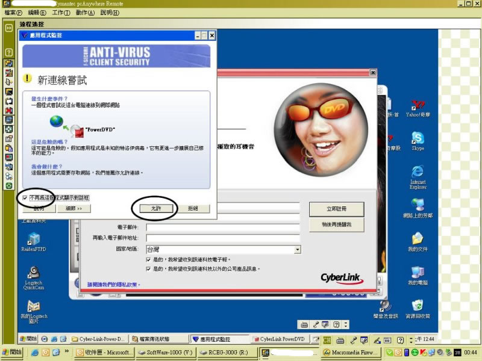
Task: Click the red X icon in the pcAnywhere sidebar
Action: click(9, 110)
